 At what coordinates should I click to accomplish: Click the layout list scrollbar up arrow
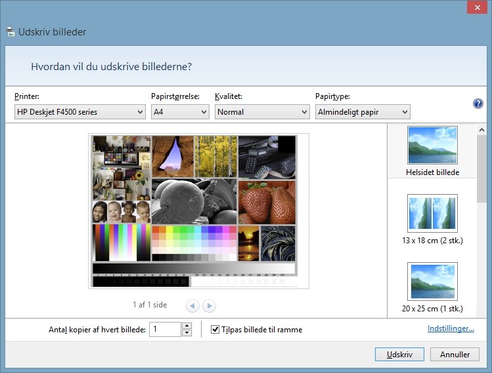click(x=481, y=130)
